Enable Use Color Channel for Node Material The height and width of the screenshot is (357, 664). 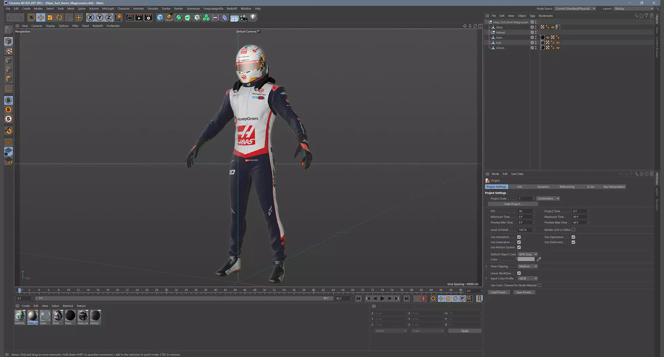(x=539, y=285)
